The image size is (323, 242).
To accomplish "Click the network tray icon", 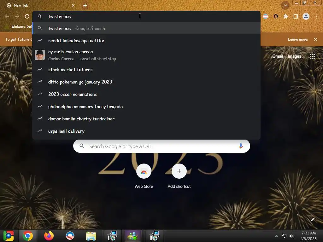I will point(284,236).
